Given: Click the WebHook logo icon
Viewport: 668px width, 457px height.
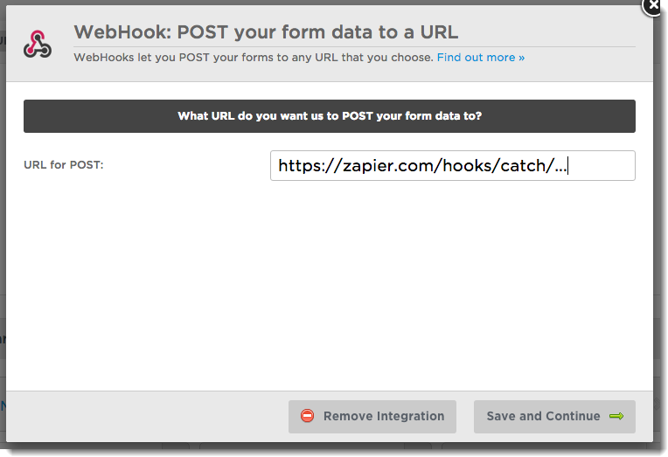Looking at the screenshot, I should 38,44.
